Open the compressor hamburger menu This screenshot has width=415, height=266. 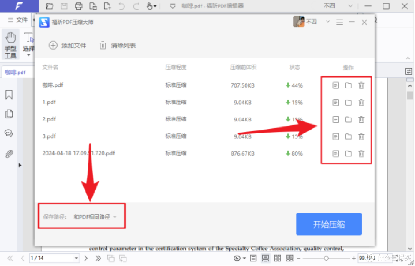pos(340,22)
